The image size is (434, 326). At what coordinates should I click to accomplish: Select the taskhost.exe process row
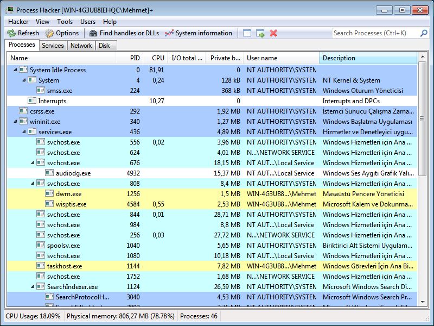(212, 266)
